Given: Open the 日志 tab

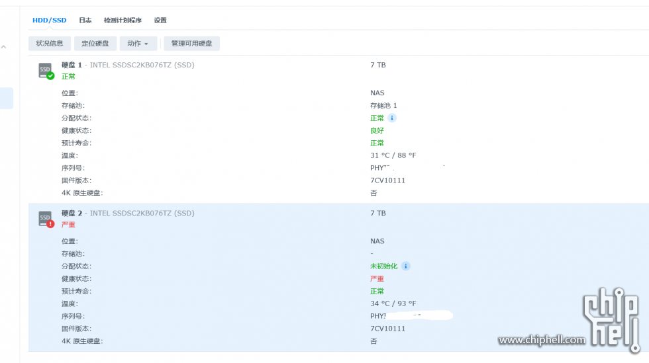Looking at the screenshot, I should click(x=85, y=20).
